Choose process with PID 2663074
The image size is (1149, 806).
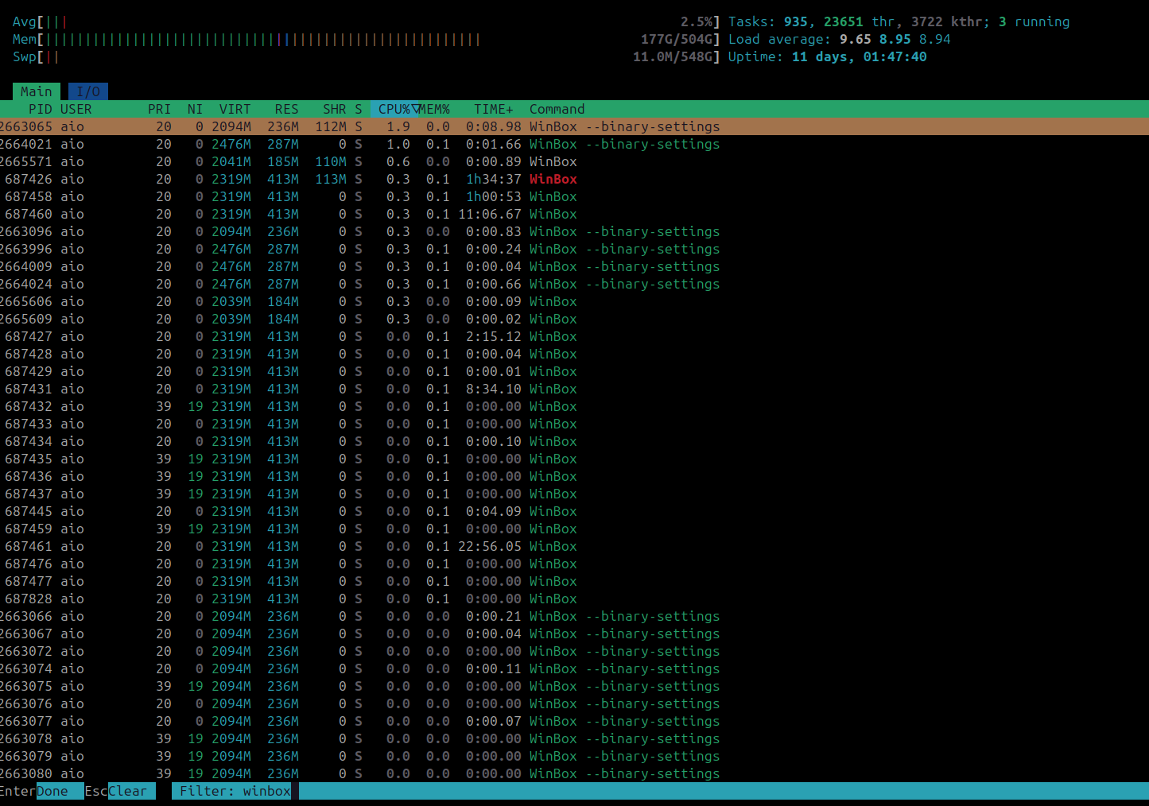pyautogui.click(x=574, y=668)
